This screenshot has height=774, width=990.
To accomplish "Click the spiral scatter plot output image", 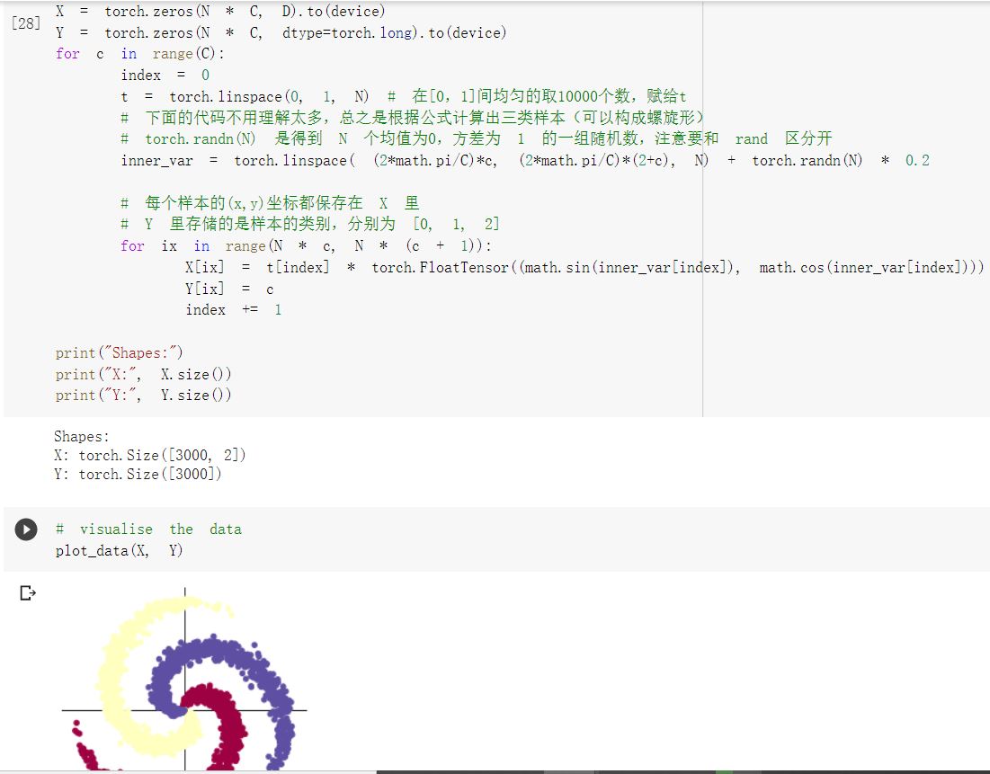I will 184,679.
